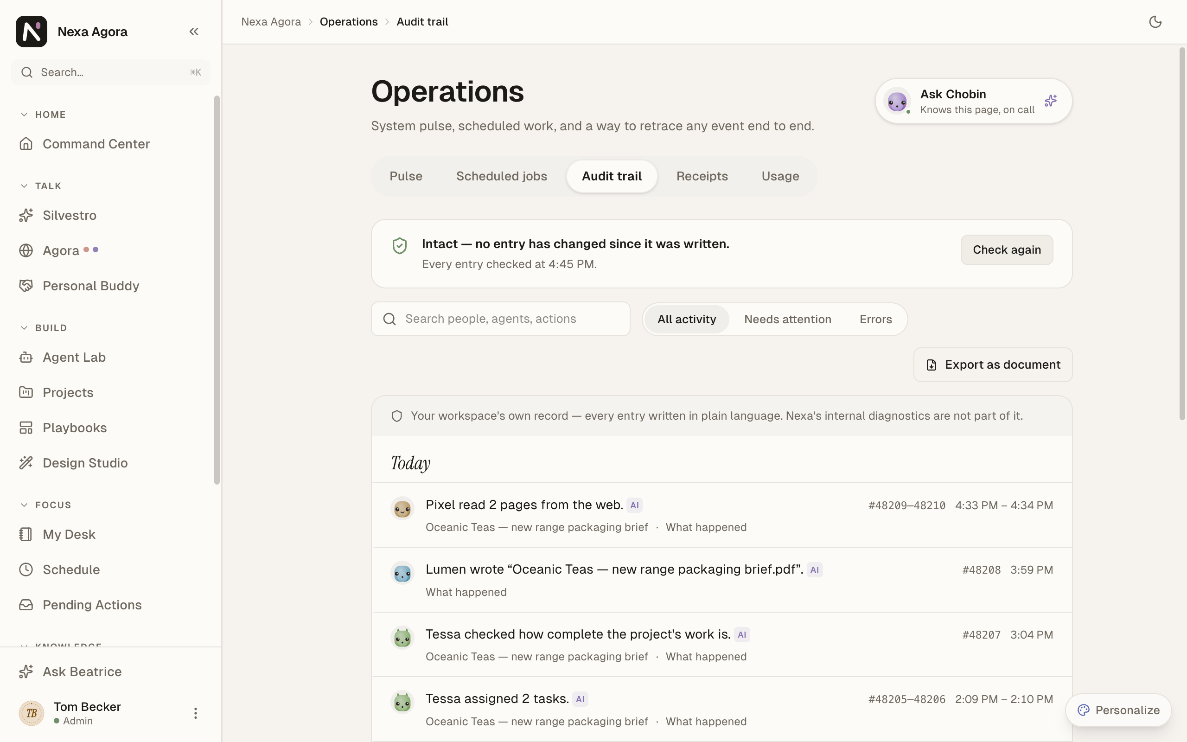Screen dimensions: 1187x742
Task: Open Command Center from the sidebar
Action: (x=110, y=144)
